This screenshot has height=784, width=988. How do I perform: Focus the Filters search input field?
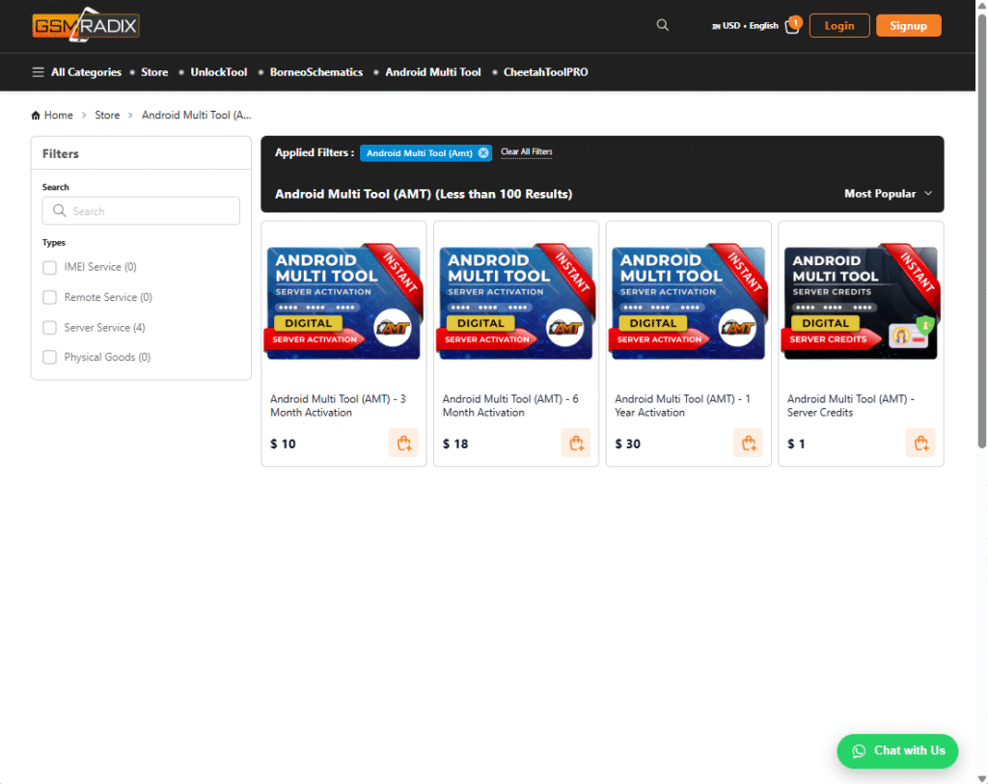(141, 211)
